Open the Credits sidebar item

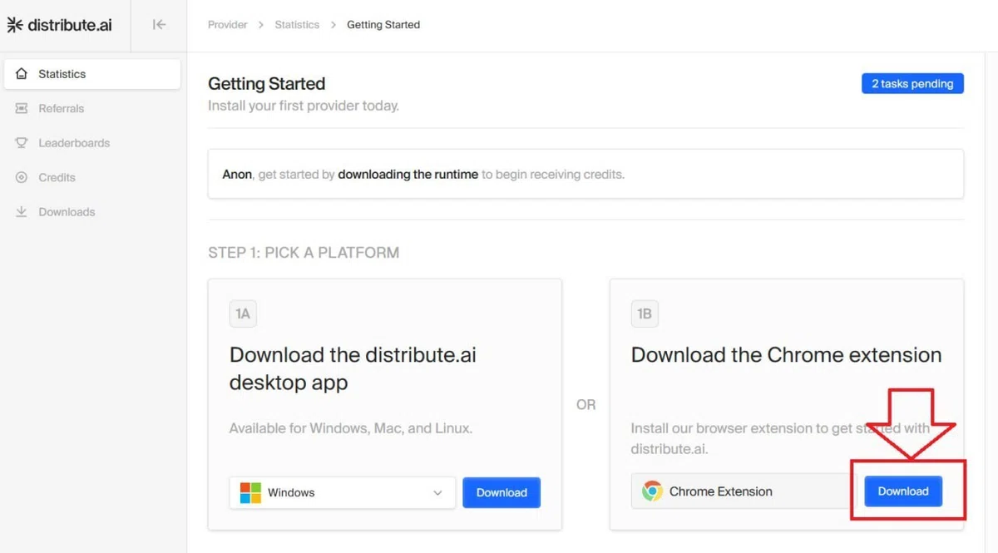pos(92,177)
